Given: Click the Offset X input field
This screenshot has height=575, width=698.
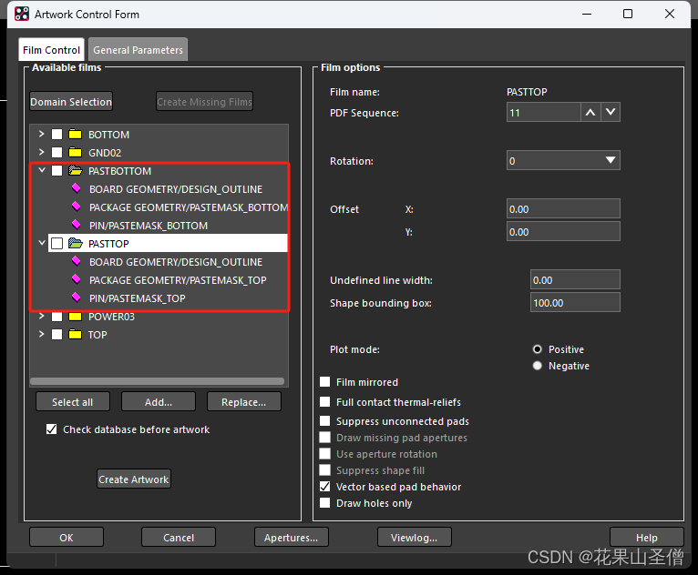Looking at the screenshot, I should click(x=563, y=209).
